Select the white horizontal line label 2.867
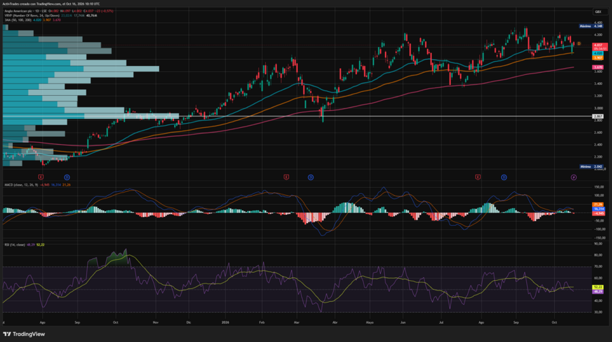Image resolution: width=612 pixels, height=342 pixels. tap(598, 116)
